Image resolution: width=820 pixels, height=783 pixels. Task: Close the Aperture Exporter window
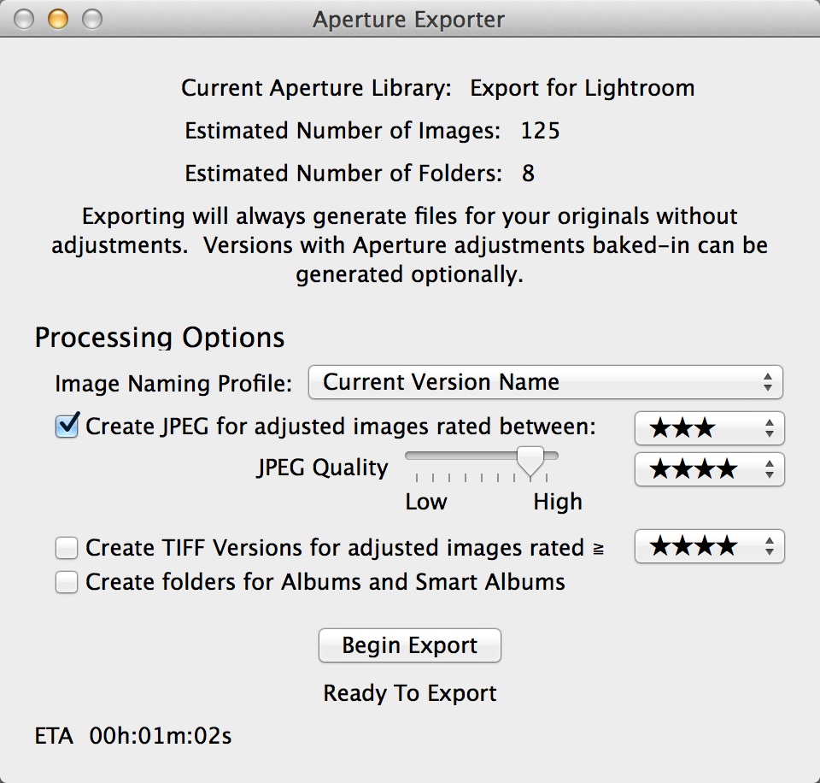(24, 19)
